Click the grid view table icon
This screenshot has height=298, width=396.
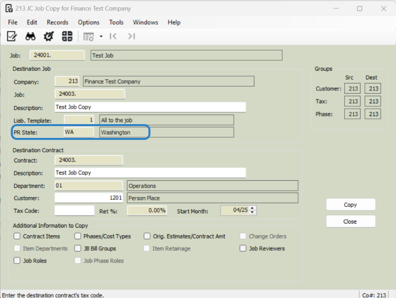pyautogui.click(x=88, y=37)
